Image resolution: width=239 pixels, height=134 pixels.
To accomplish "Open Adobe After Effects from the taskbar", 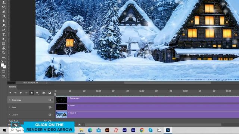I will point(124,130).
